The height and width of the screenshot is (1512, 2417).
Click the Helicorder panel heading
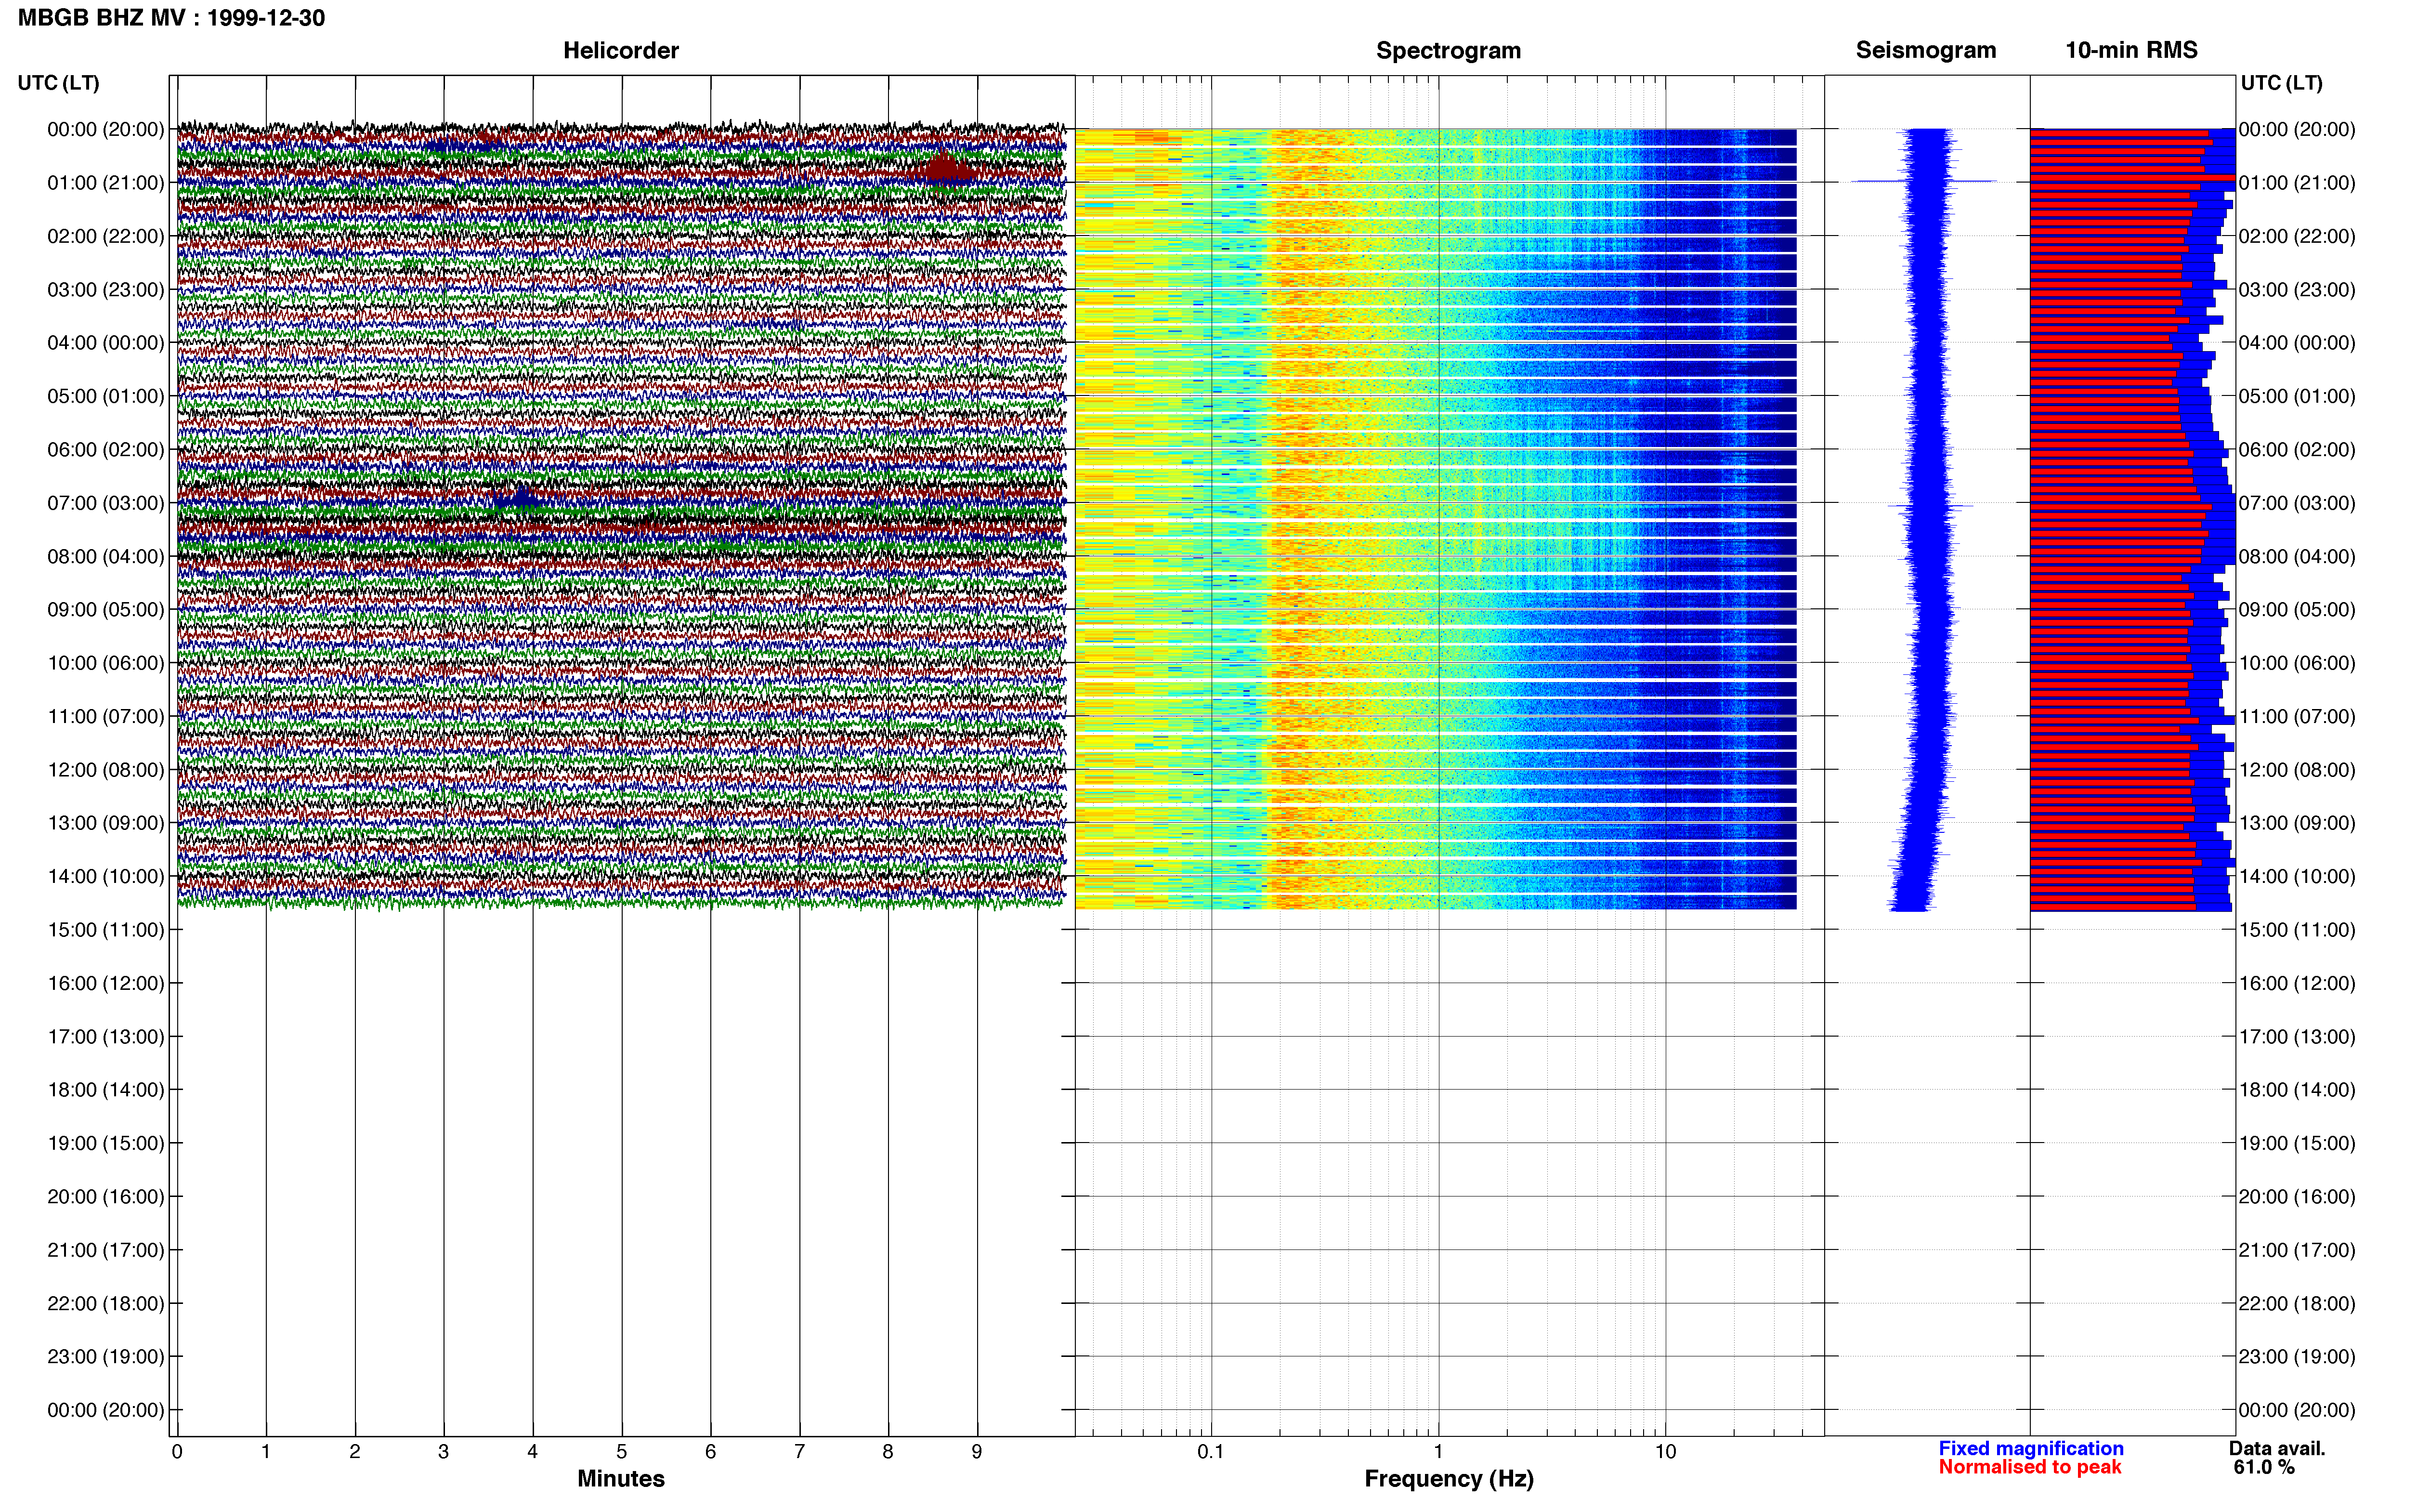(x=621, y=50)
